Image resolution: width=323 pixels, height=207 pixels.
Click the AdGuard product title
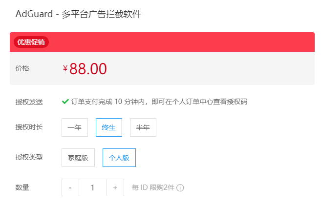coord(79,14)
